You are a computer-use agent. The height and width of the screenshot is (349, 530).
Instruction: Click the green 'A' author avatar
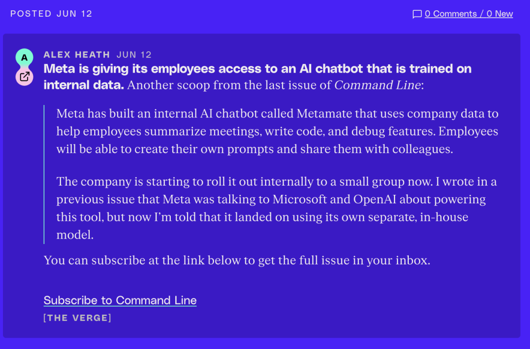pyautogui.click(x=25, y=57)
